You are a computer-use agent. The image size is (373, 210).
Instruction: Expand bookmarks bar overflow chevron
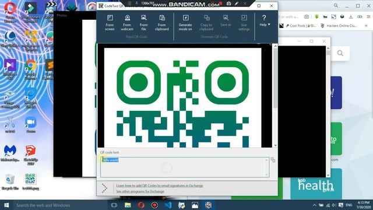(x=366, y=26)
